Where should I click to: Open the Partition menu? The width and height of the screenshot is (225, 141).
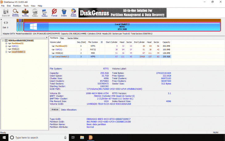[x=17, y=6]
